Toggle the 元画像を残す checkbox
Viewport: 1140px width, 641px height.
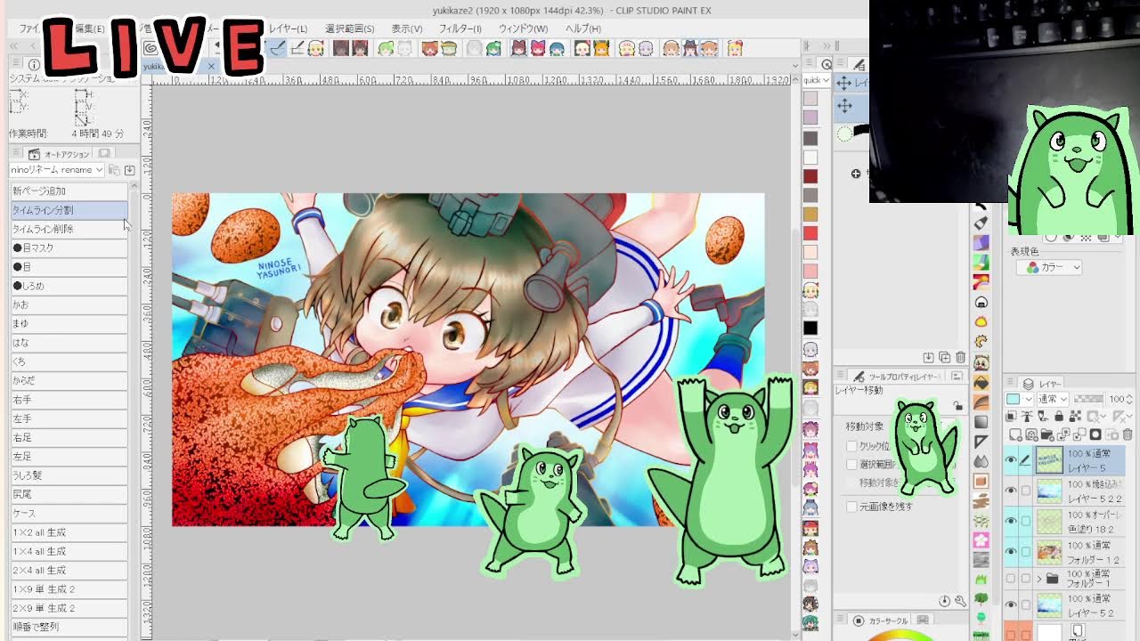[851, 507]
